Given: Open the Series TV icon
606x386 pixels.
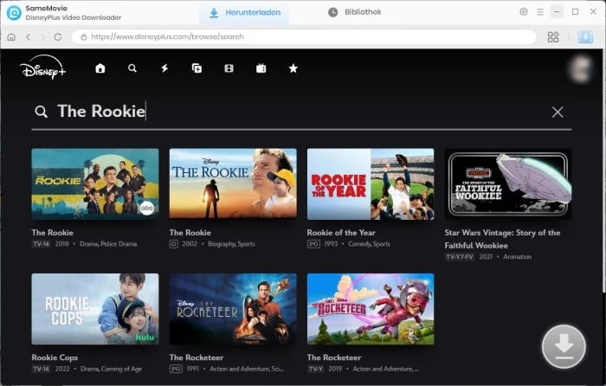Looking at the screenshot, I should 261,68.
